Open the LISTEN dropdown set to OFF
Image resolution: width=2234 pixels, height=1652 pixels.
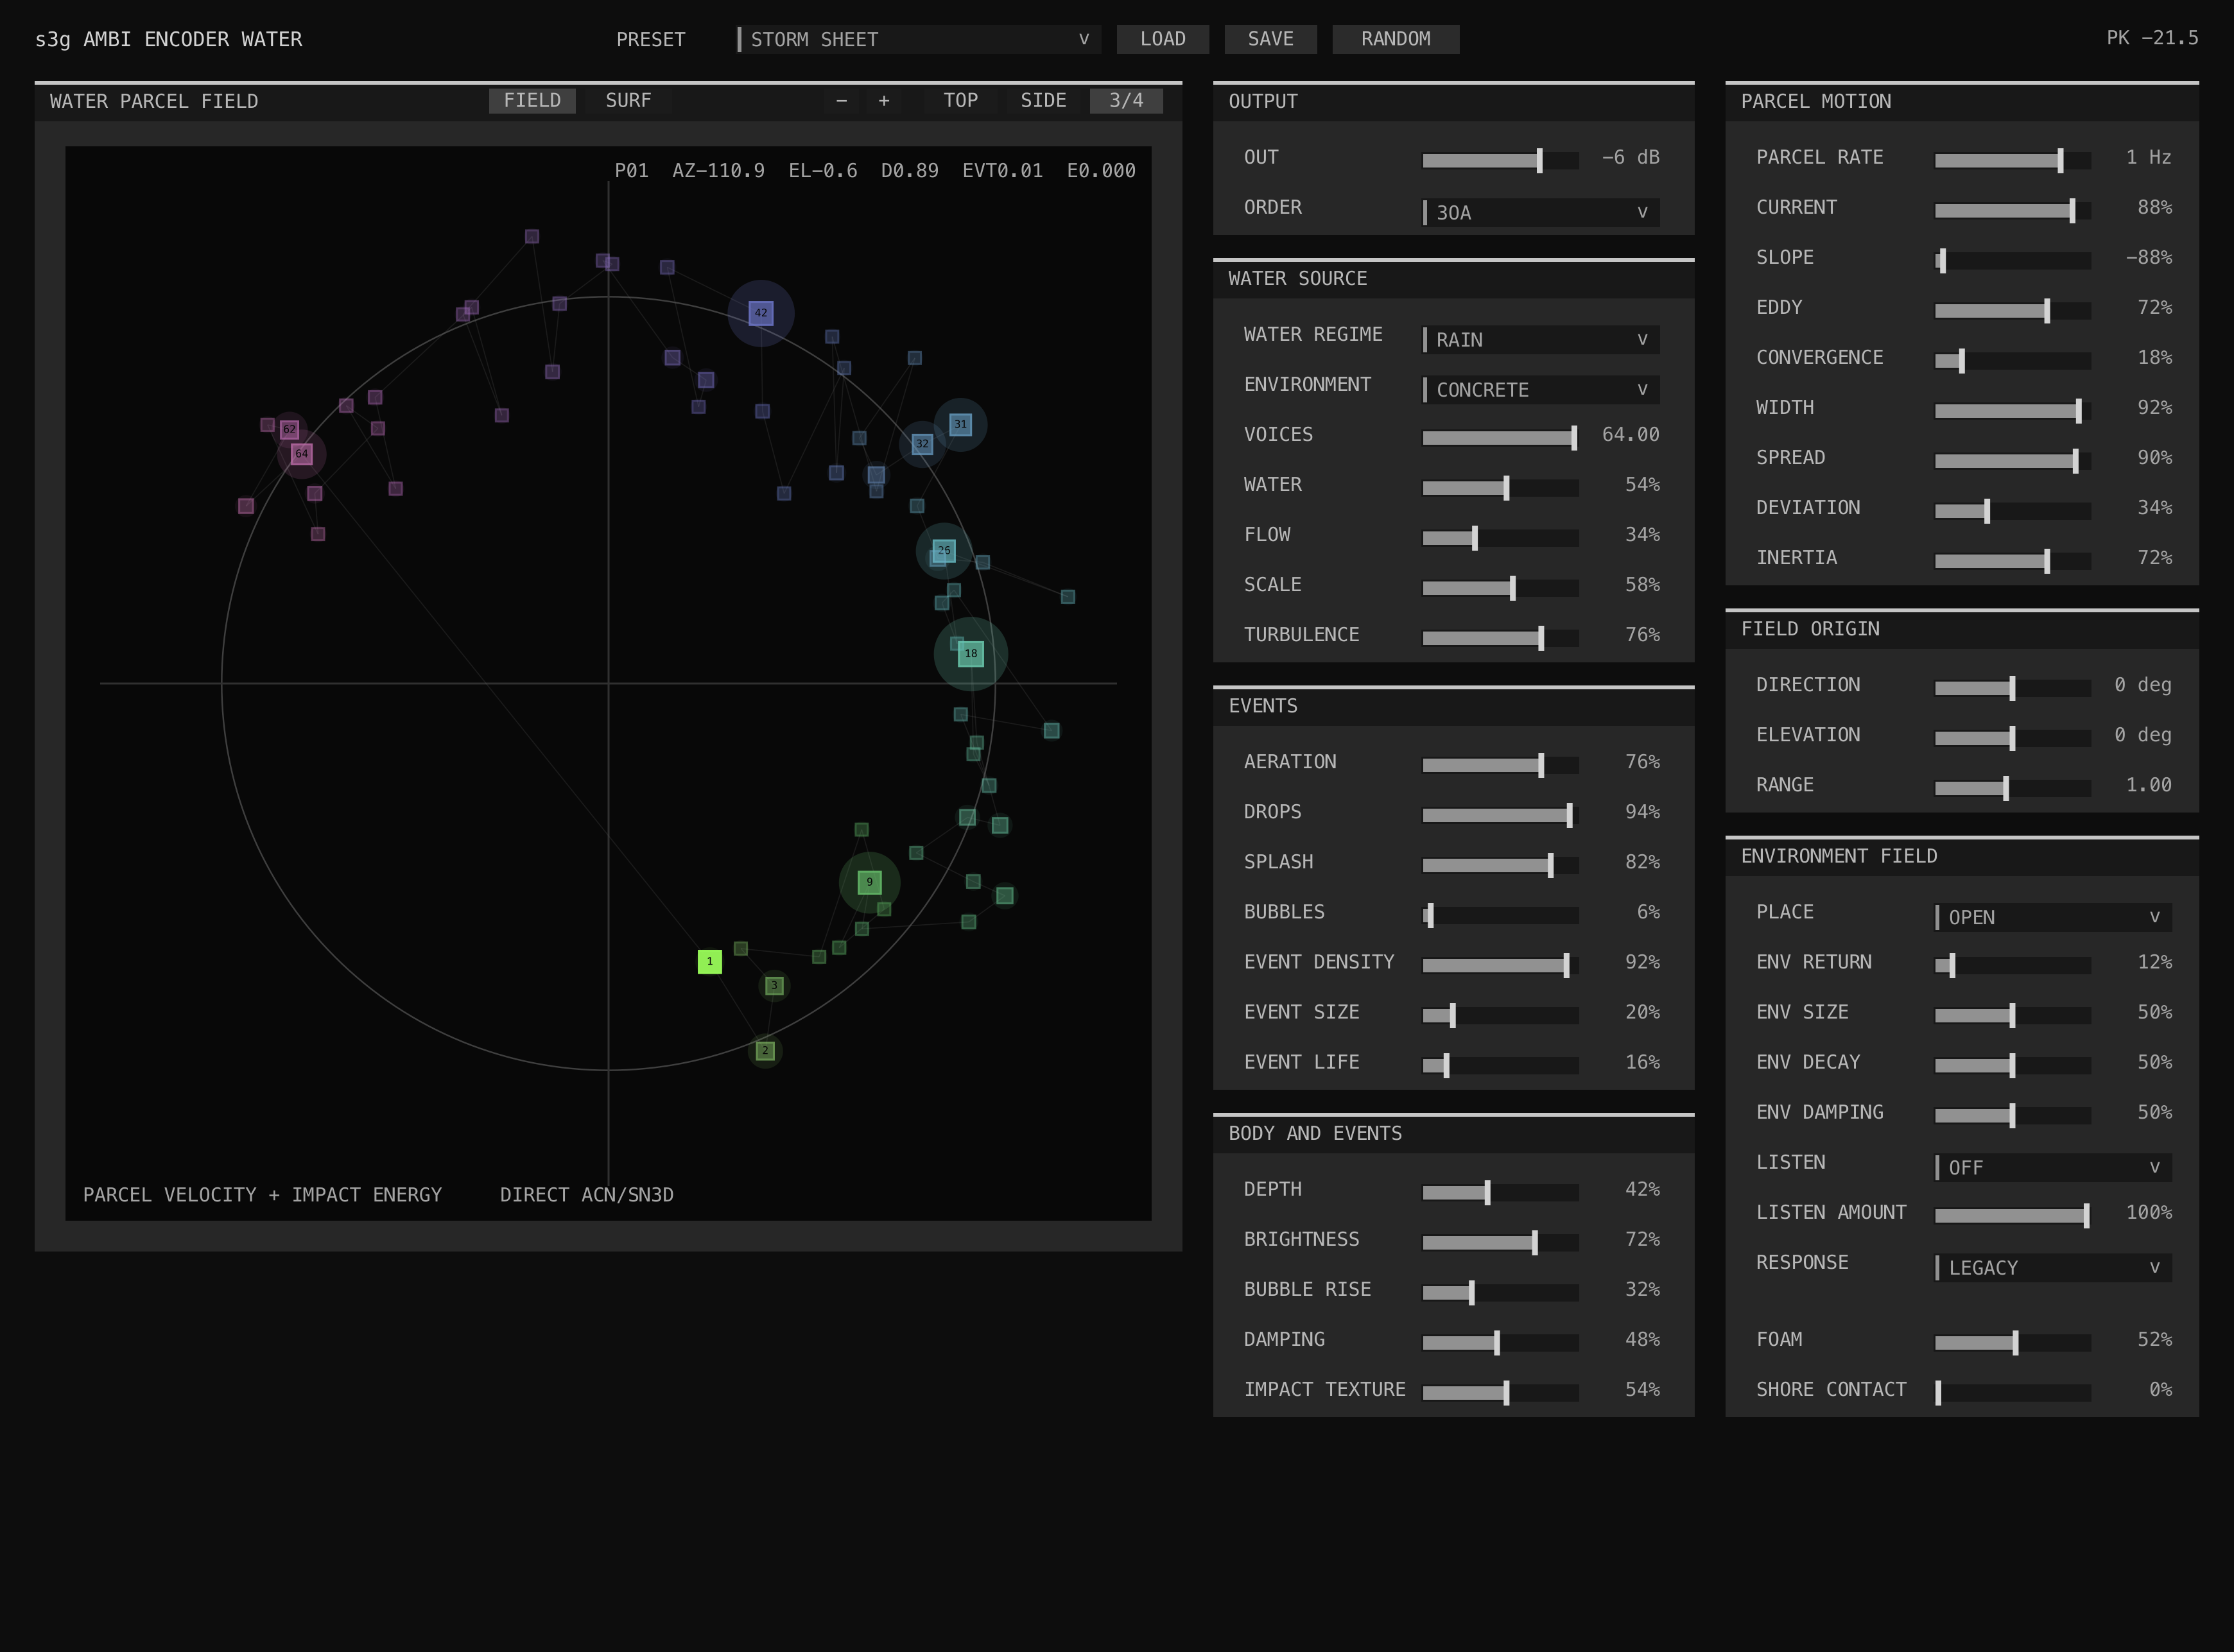(x=2053, y=1167)
